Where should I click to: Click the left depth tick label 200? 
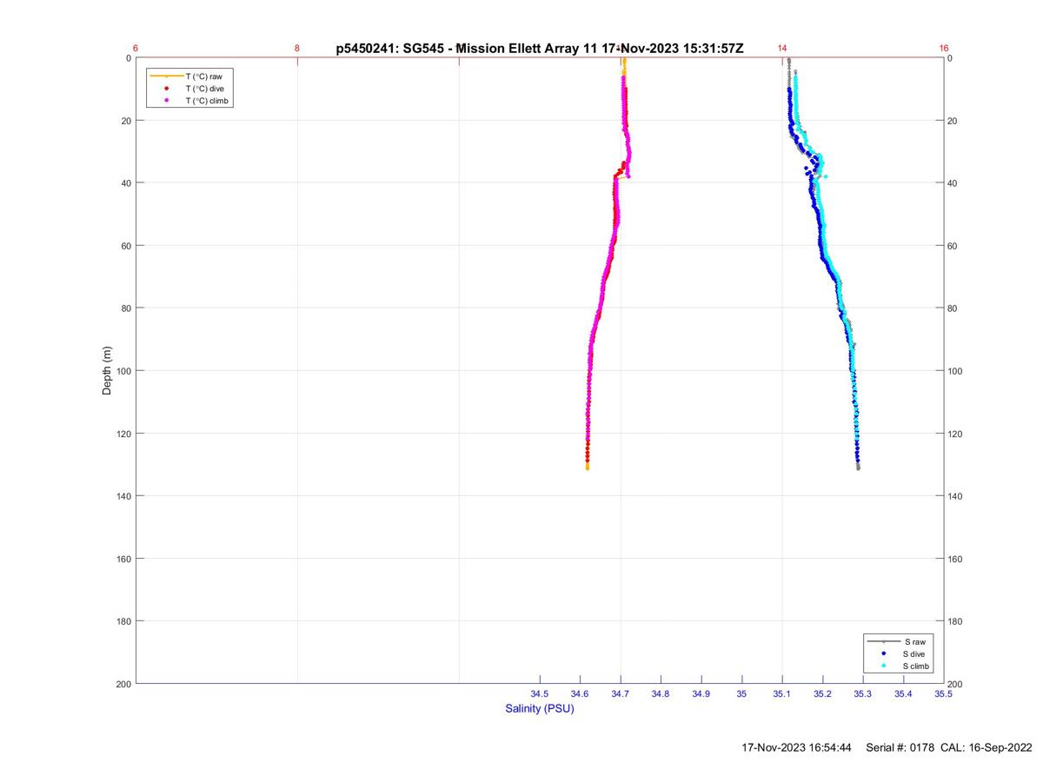[123, 684]
